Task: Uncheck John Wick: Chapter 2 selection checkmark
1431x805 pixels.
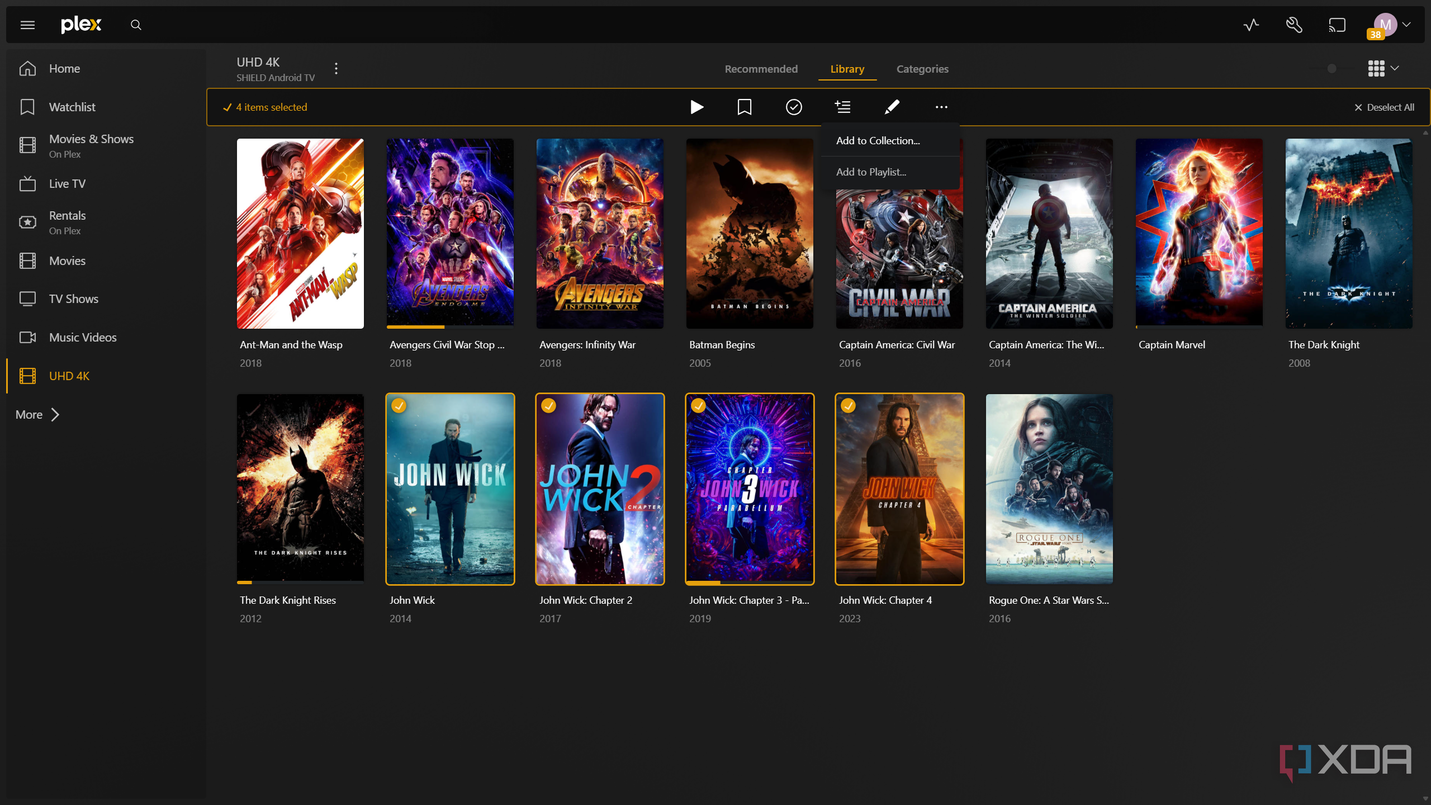Action: pyautogui.click(x=548, y=406)
